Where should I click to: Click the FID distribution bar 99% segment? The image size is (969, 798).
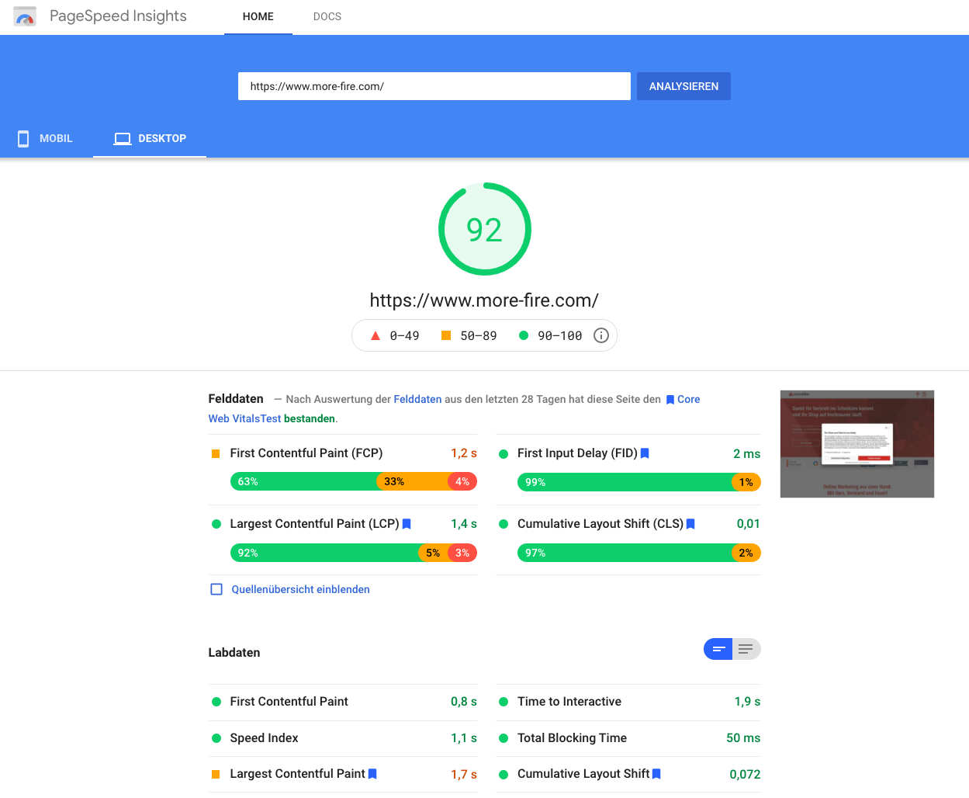click(625, 482)
